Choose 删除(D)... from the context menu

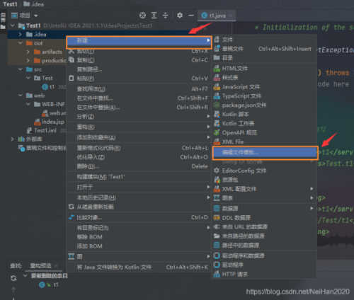[x=139, y=166]
